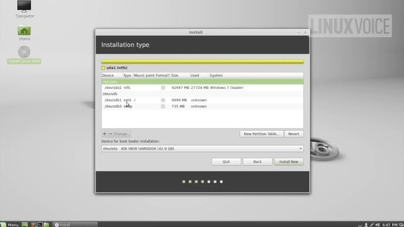Open the file manager panel launcher
The width and height of the screenshot is (404, 227).
click(x=46, y=224)
